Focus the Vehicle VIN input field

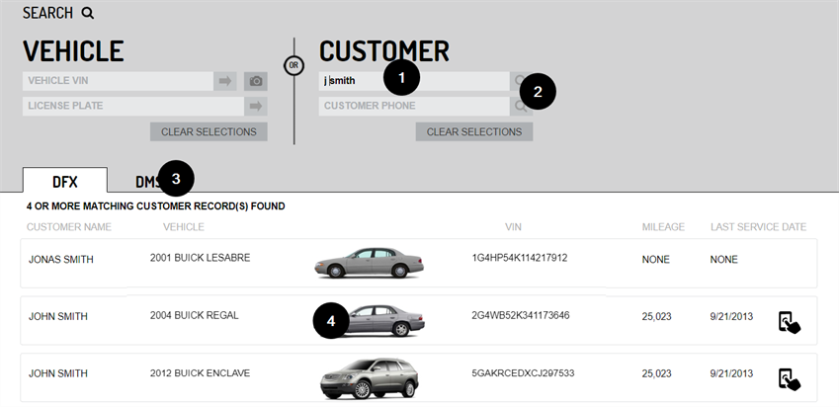pyautogui.click(x=117, y=81)
